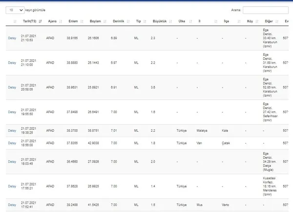The height and width of the screenshot is (212, 293).
Task: Select longitude cell 42.9038
Action: [x=93, y=143]
